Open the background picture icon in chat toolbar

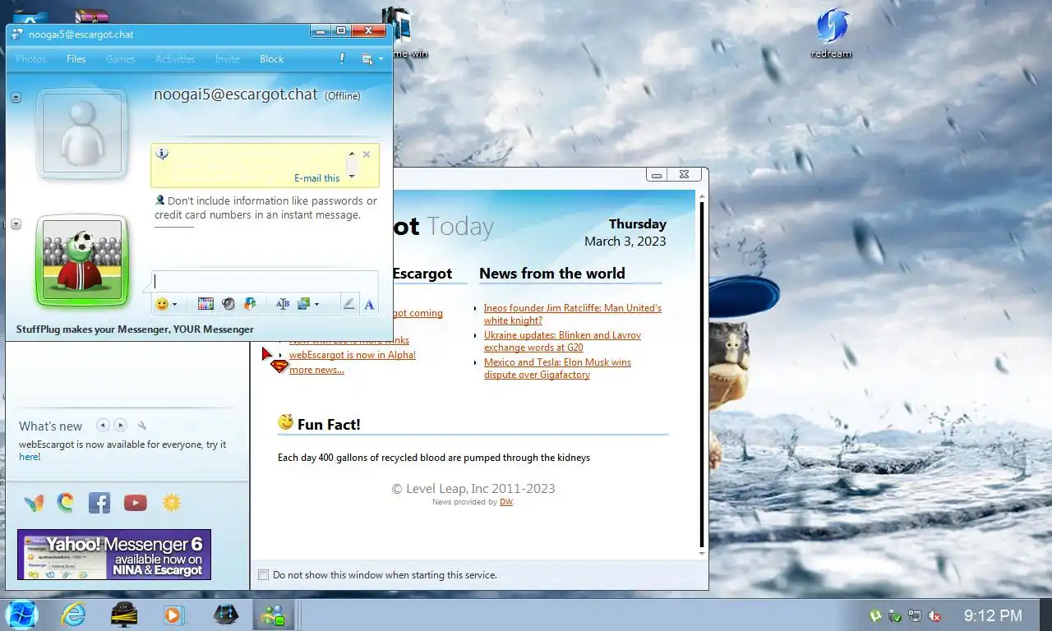point(303,304)
